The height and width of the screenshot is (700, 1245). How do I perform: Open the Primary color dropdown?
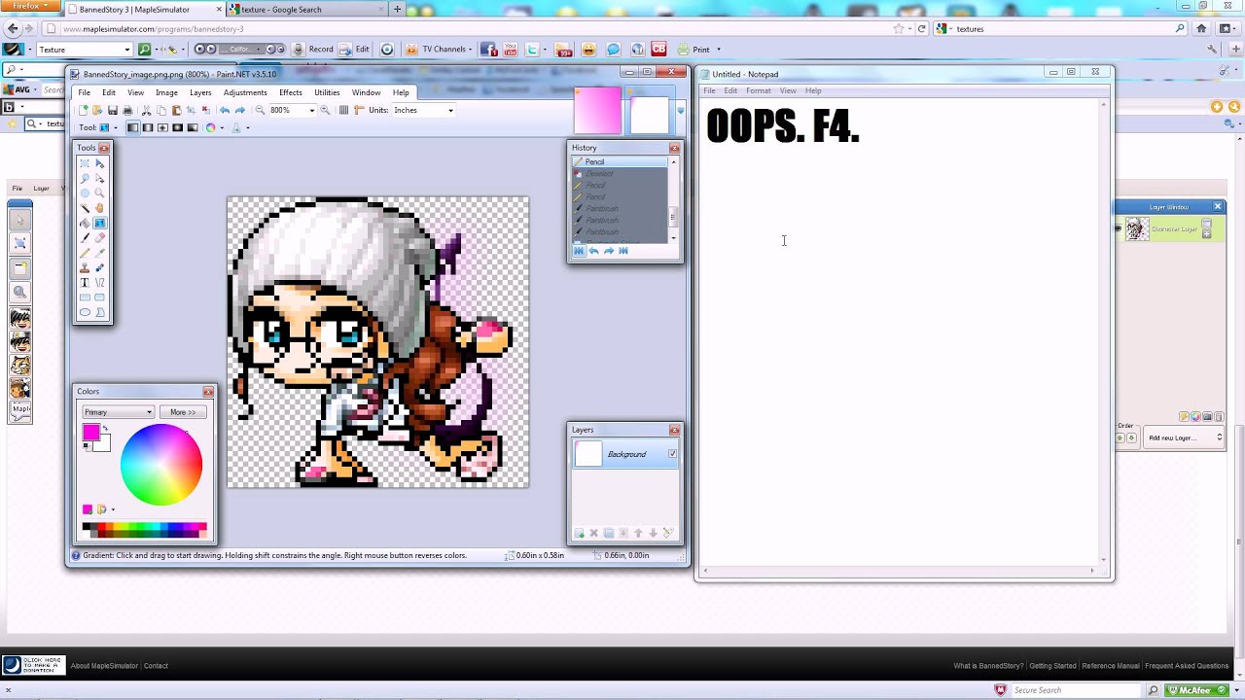[118, 412]
